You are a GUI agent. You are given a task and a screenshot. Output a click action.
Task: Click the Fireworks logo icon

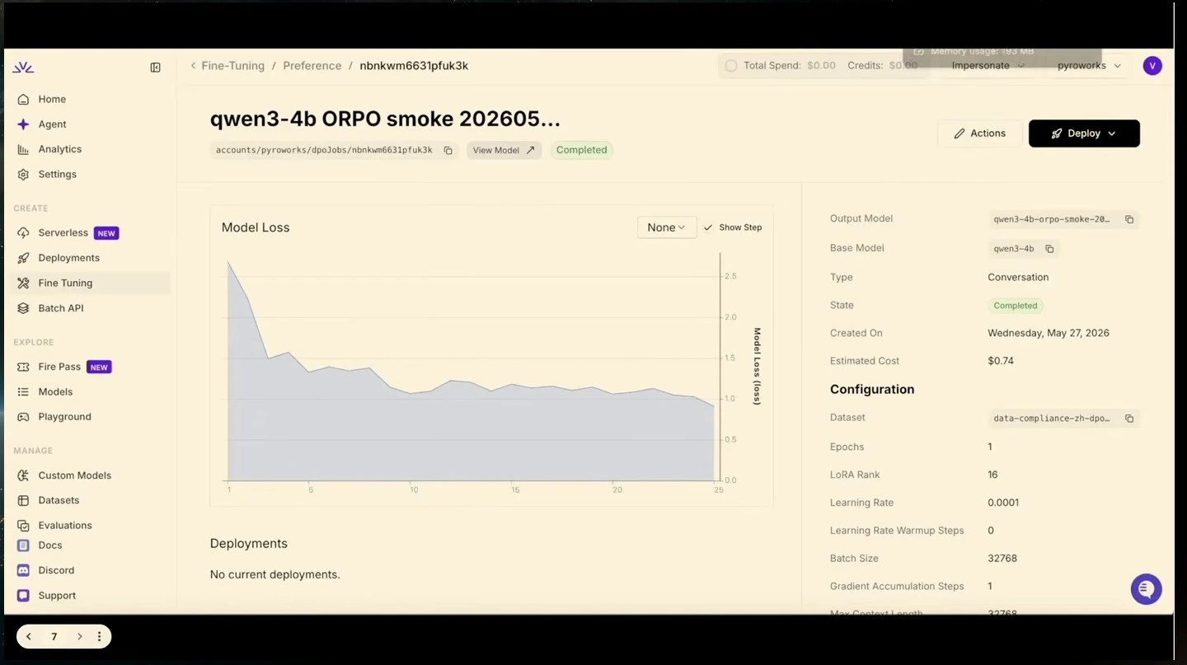point(23,68)
